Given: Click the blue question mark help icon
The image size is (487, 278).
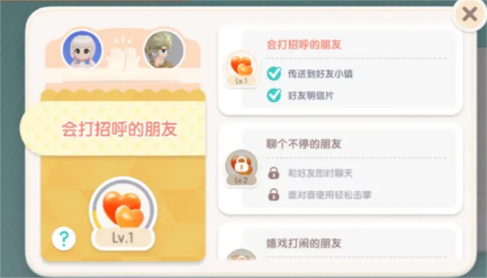Looking at the screenshot, I should (64, 239).
